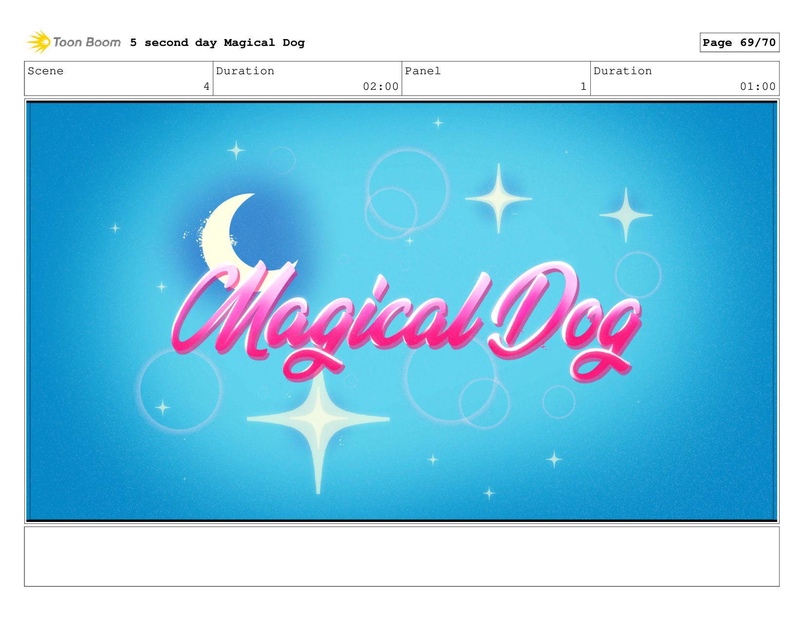
Task: Click the 'Page 69/70' box
Action: [x=739, y=42]
